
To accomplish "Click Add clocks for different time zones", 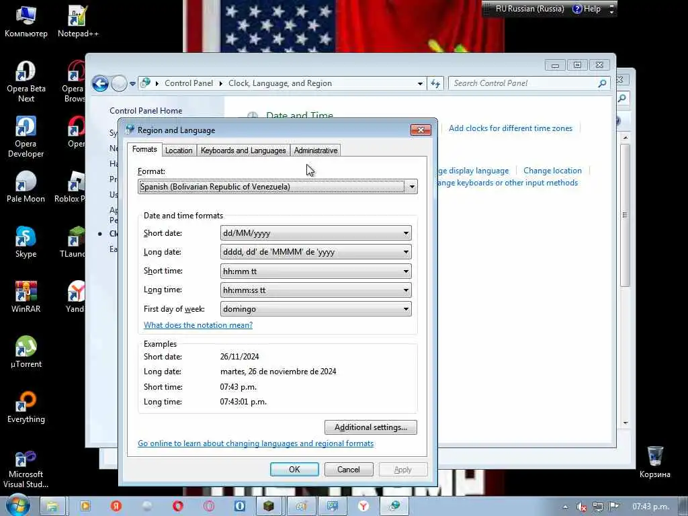I will tap(511, 128).
